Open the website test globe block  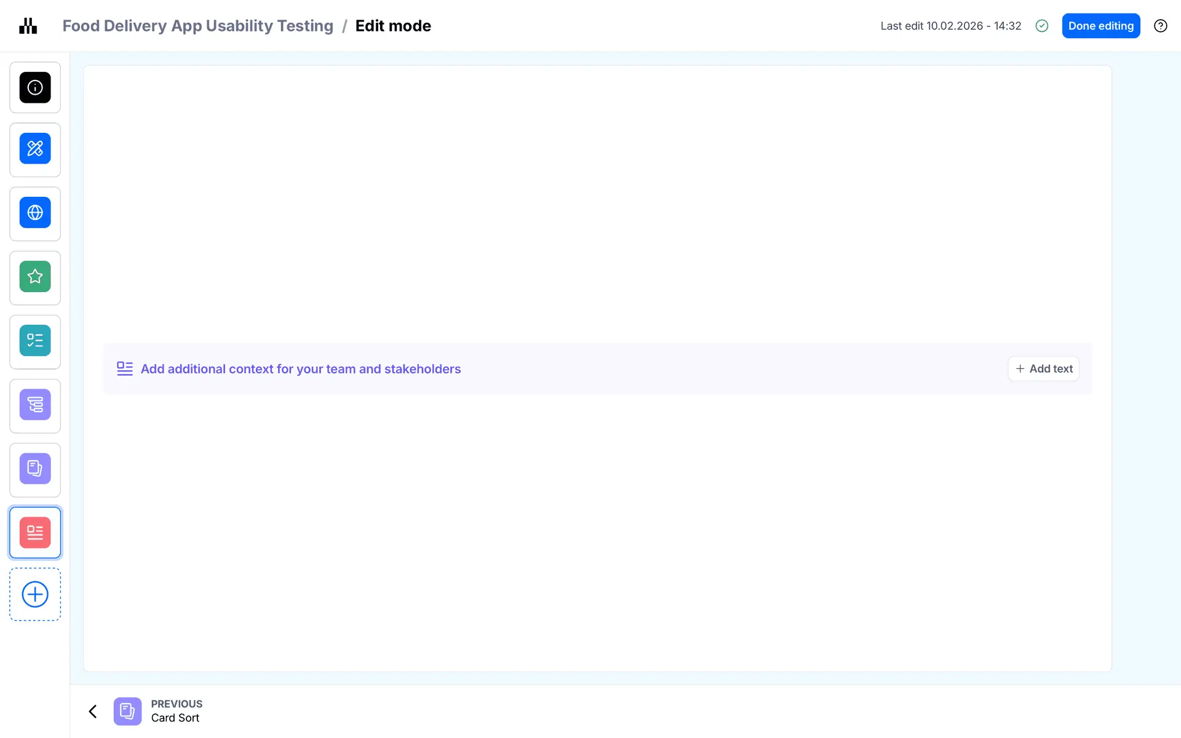[x=35, y=213]
